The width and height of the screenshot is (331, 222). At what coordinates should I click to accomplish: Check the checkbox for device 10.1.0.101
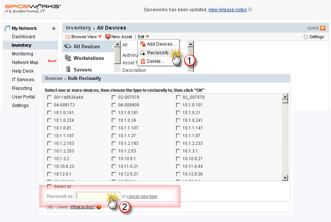tap(178, 104)
